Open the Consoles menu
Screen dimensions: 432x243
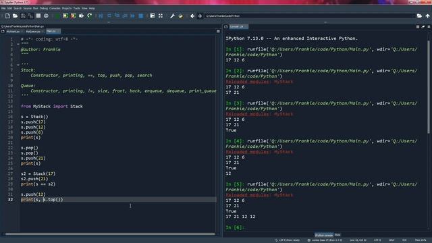[55, 8]
